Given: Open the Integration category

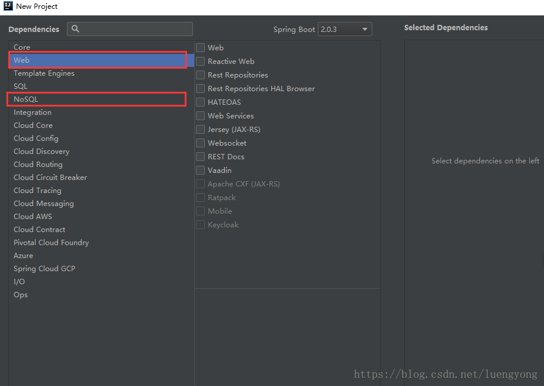Looking at the screenshot, I should pos(101,112).
